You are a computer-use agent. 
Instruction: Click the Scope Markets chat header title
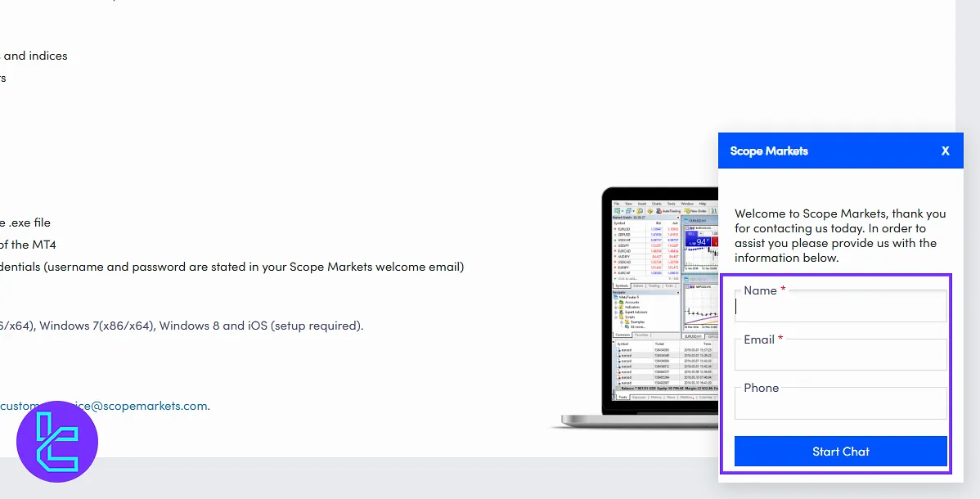768,151
